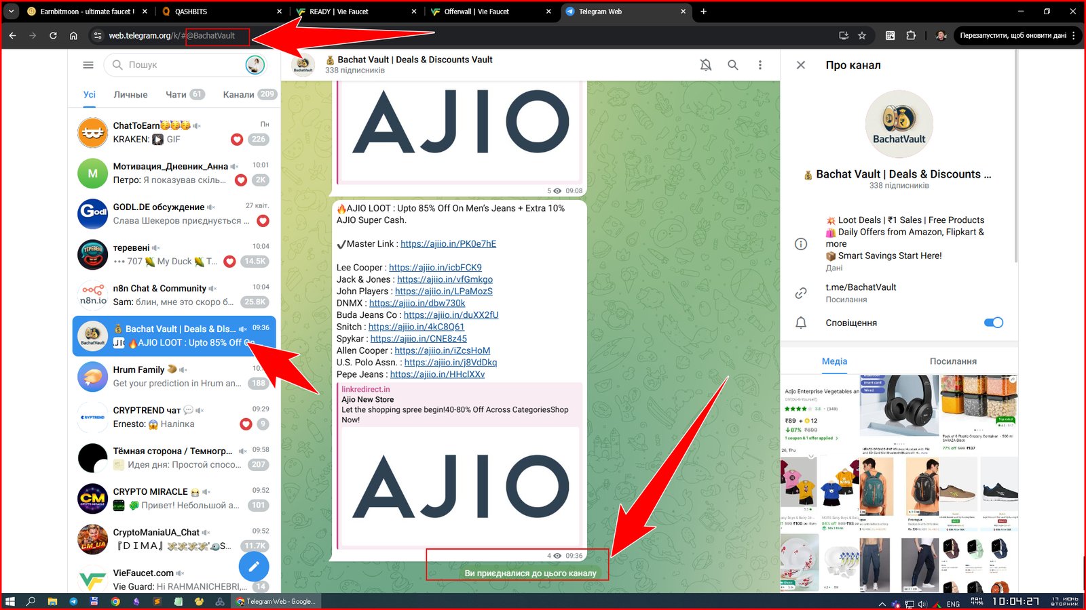
Task: Open the GODL.DE обсуждение chat
Action: (174, 214)
